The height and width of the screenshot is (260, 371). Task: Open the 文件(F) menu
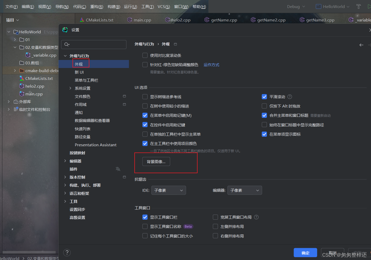coord(12,6)
